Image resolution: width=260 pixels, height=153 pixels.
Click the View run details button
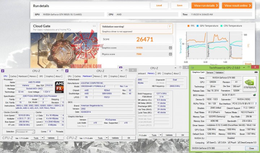pyautogui.click(x=205, y=5)
